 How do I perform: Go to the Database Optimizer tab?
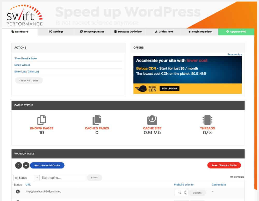click(128, 32)
